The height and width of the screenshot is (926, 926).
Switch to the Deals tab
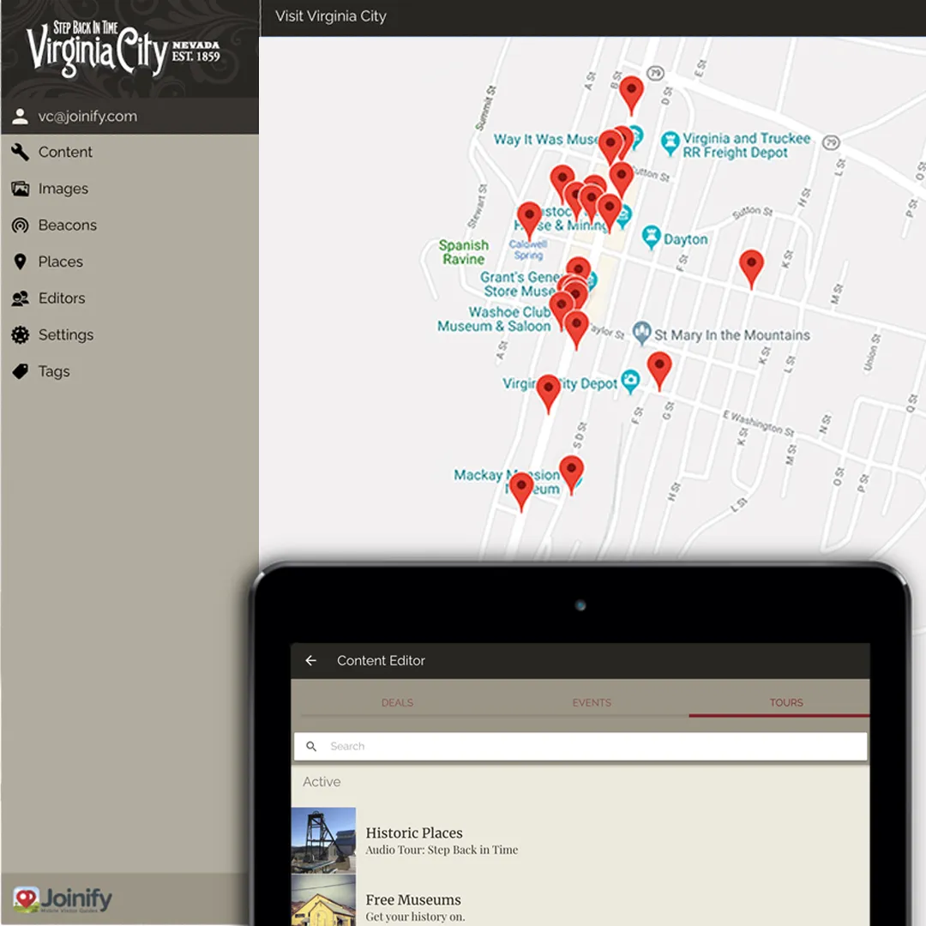point(397,702)
